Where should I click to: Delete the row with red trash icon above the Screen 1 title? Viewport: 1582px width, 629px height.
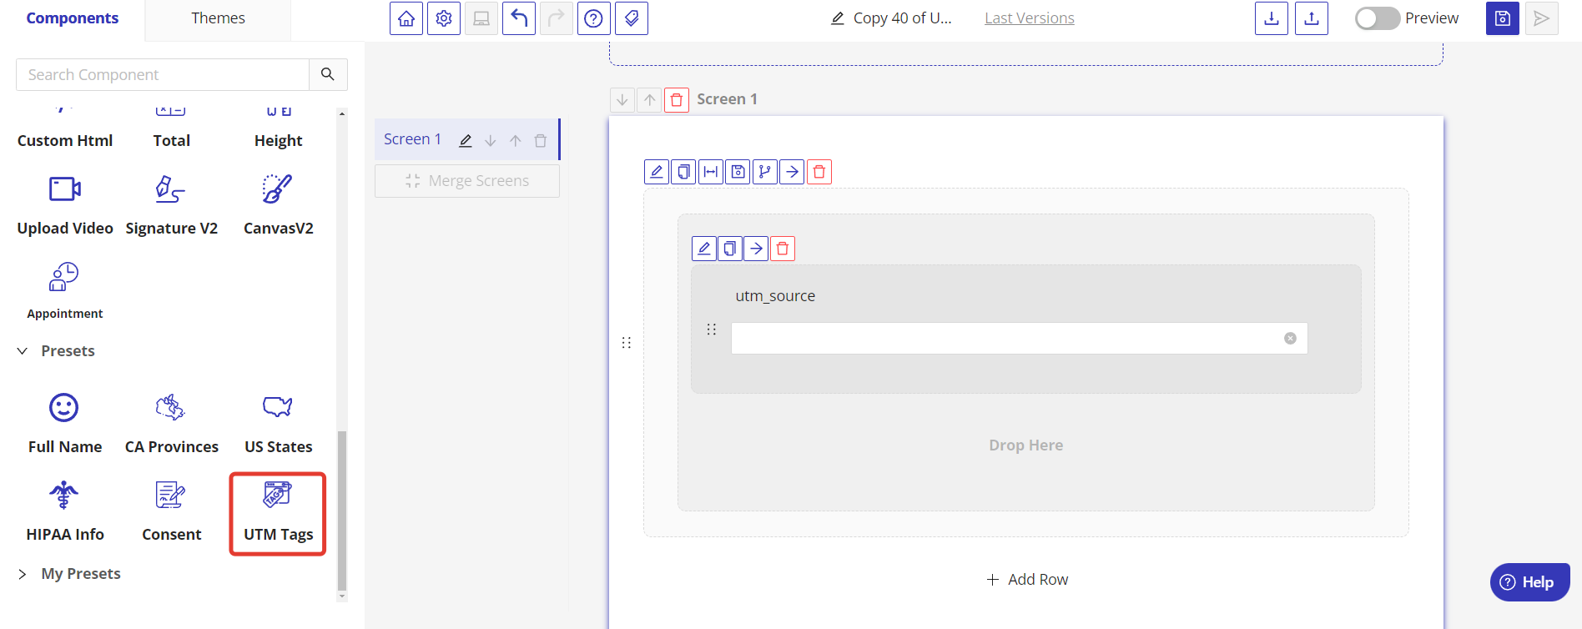tap(677, 100)
